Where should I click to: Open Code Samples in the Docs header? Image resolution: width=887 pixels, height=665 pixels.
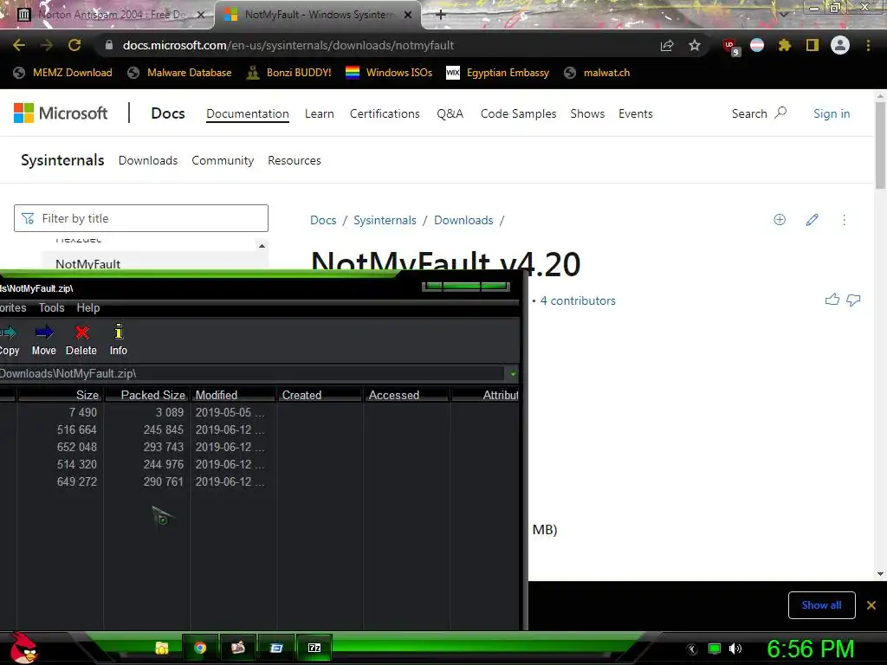point(518,113)
